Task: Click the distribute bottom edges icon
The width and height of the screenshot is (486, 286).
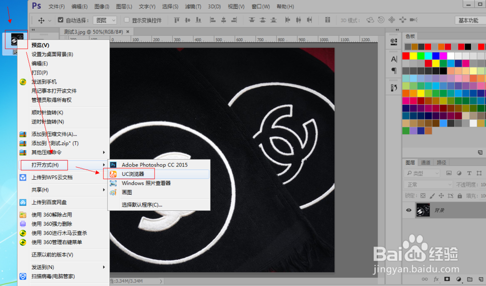Action: tap(273, 20)
